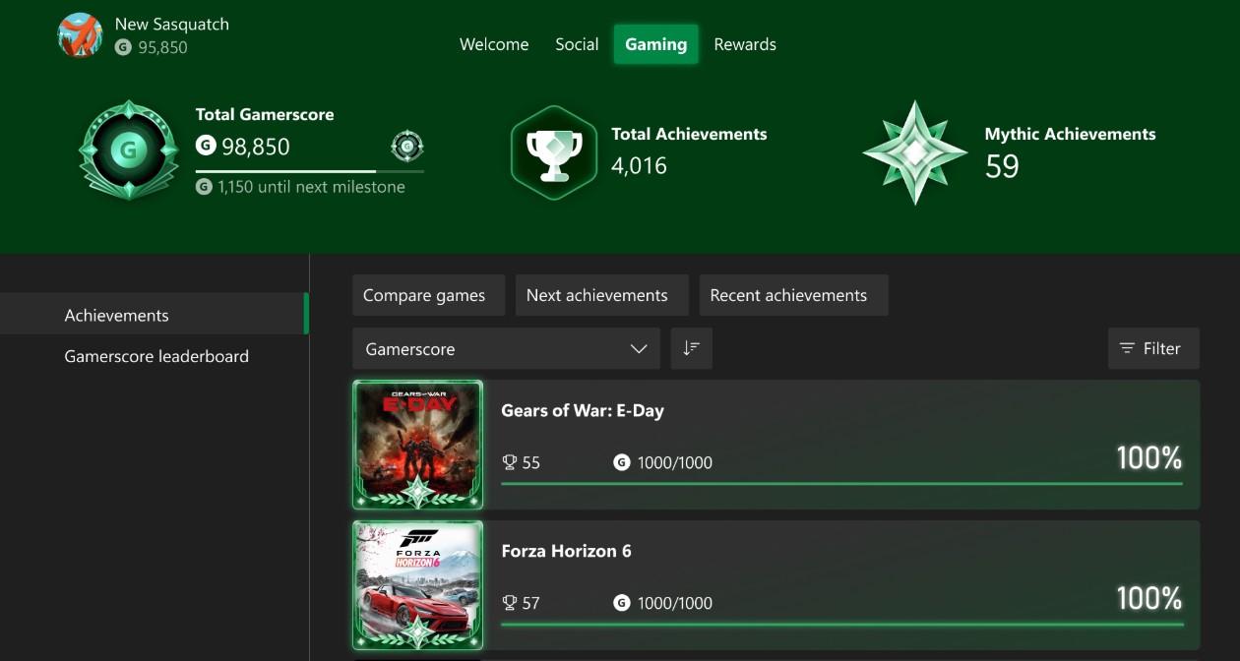The image size is (1240, 661).
Task: Click the Mythic Achievements star emblem
Action: click(x=915, y=152)
